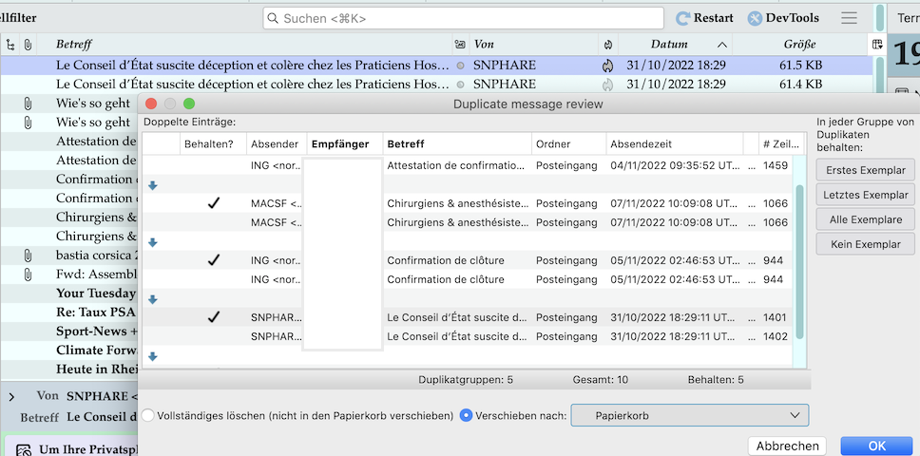Toggle keep checkmark for first Confirmation de clôture

pos(214,260)
